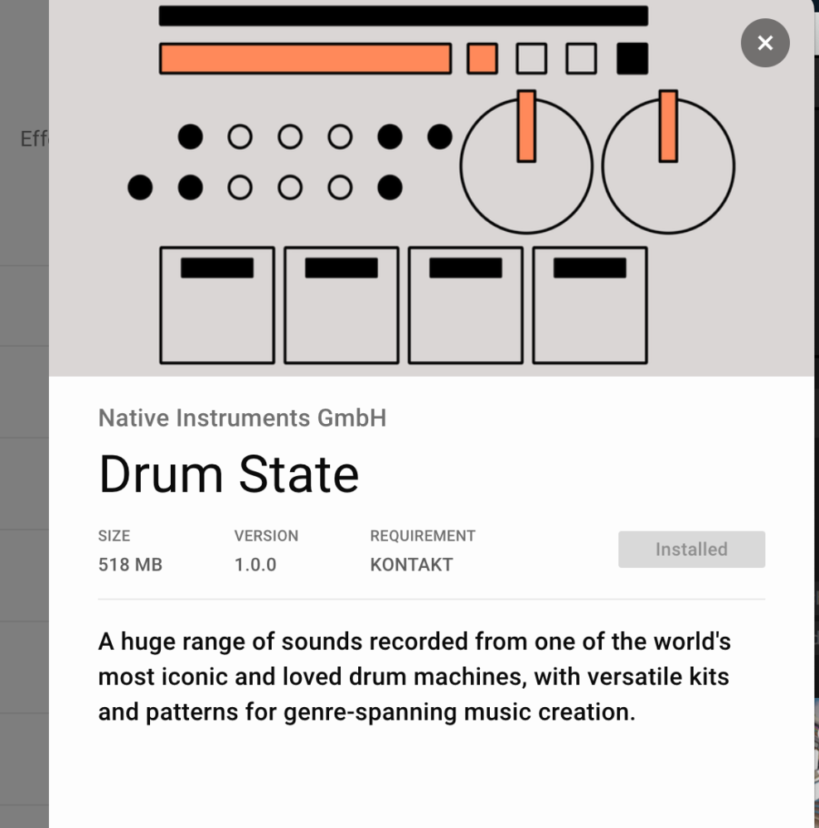Click the long black bar at artwork top
This screenshot has height=828, width=819.
pyautogui.click(x=404, y=16)
